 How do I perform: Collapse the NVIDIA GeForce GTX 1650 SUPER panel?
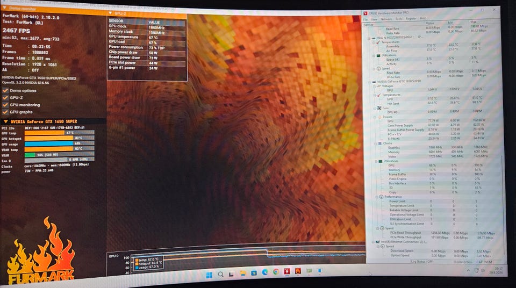click(5, 121)
